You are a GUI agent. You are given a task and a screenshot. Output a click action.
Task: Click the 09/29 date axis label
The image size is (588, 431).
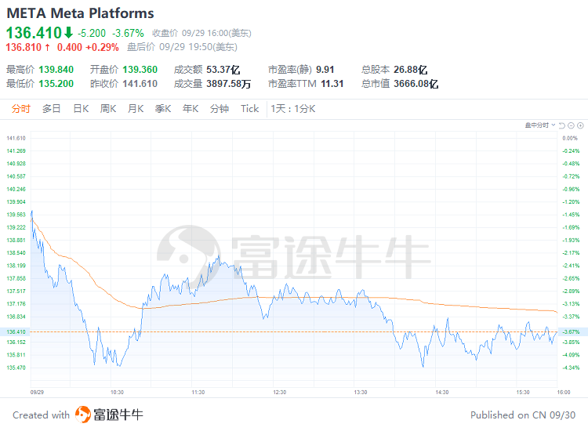[x=37, y=393]
